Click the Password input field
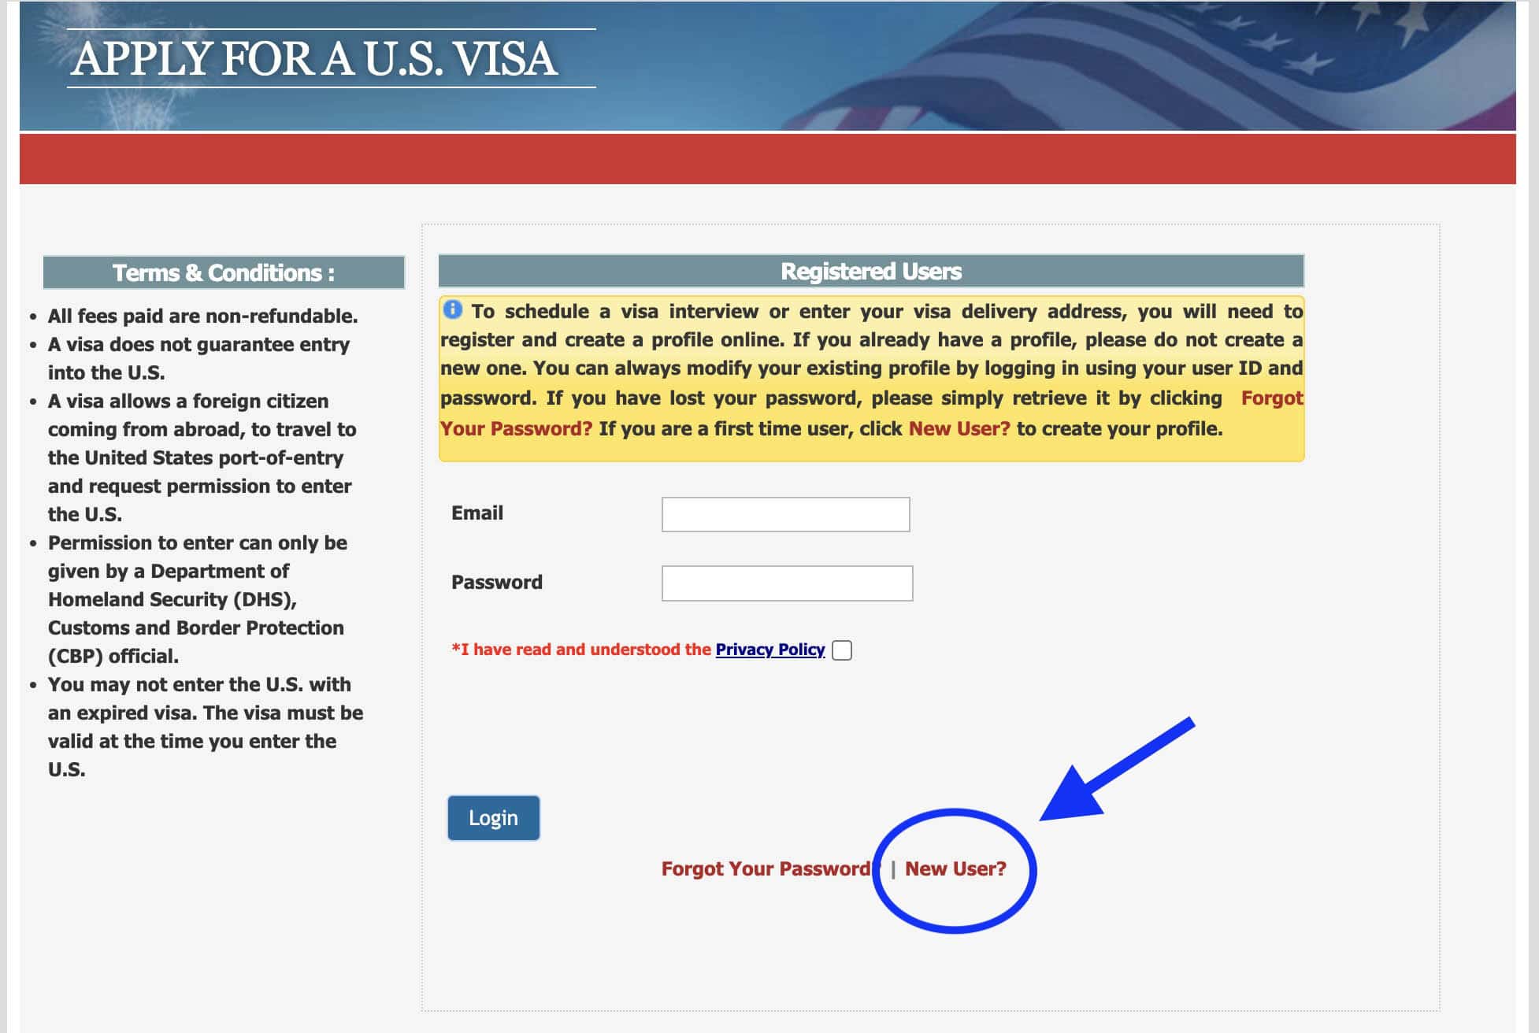This screenshot has height=1033, width=1539. click(788, 582)
